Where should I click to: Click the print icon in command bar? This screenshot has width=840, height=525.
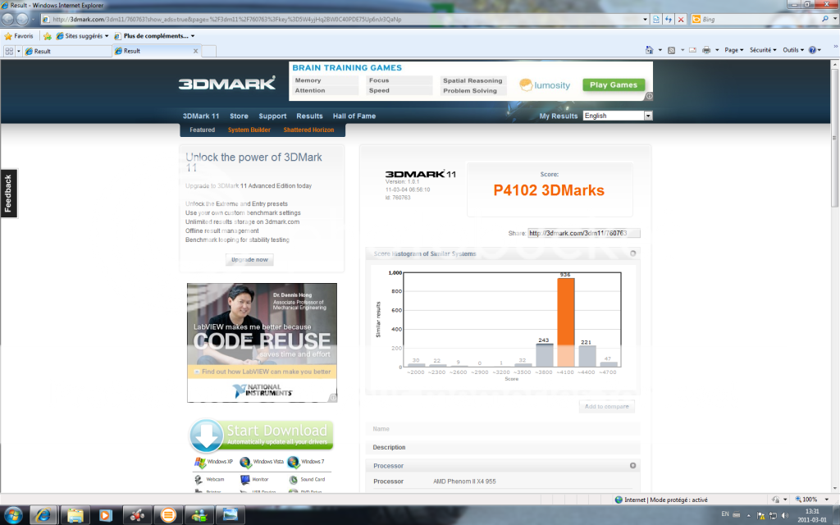tap(706, 50)
